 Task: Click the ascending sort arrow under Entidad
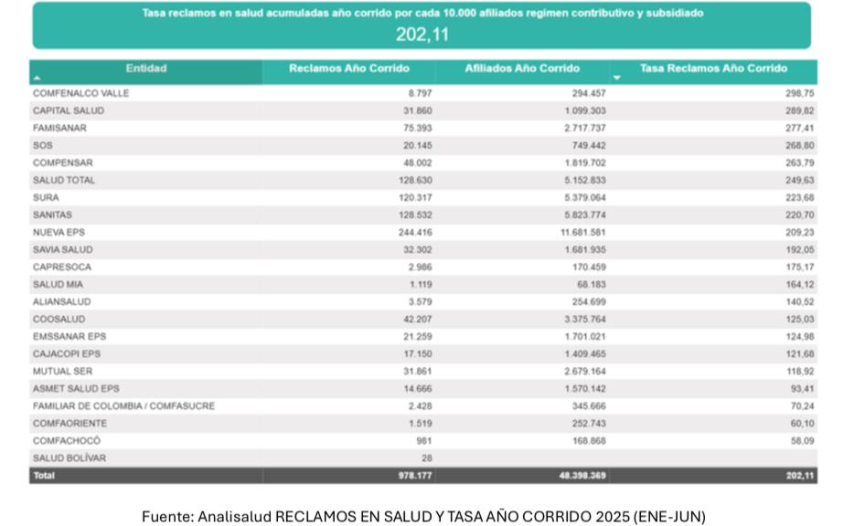click(x=37, y=79)
